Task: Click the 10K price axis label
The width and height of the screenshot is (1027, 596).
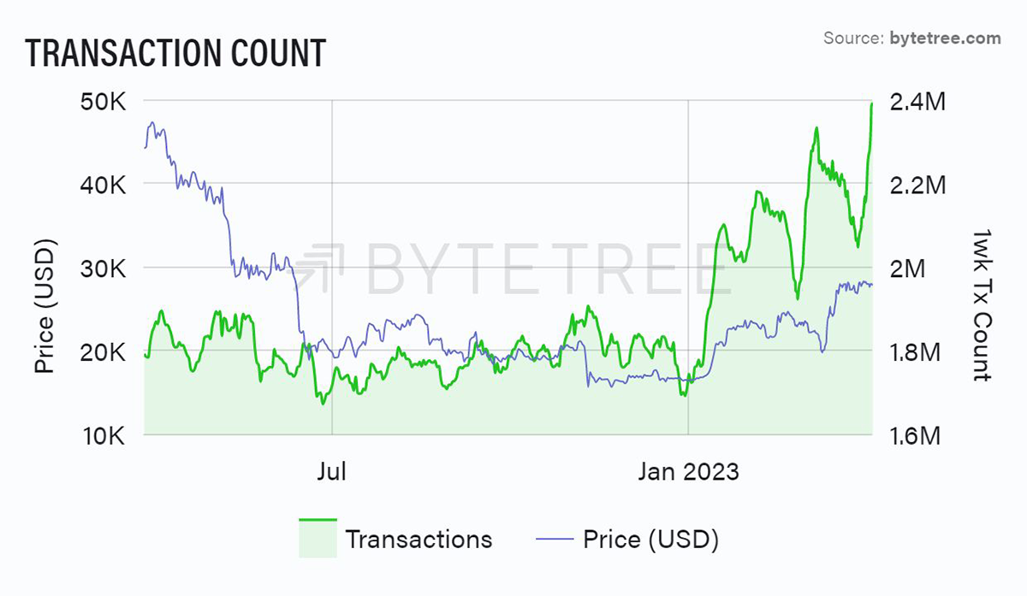Action: tap(104, 435)
